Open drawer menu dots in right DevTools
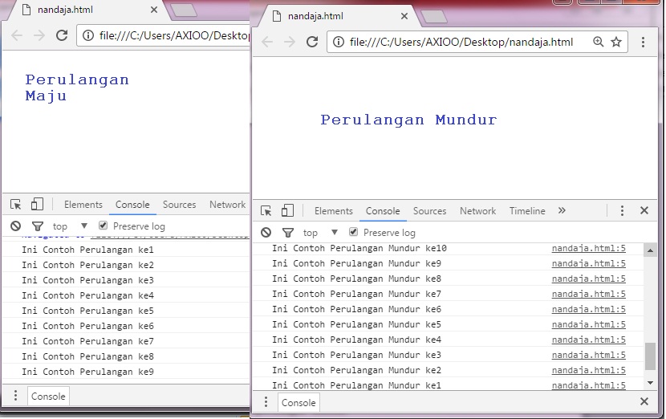 [266, 402]
